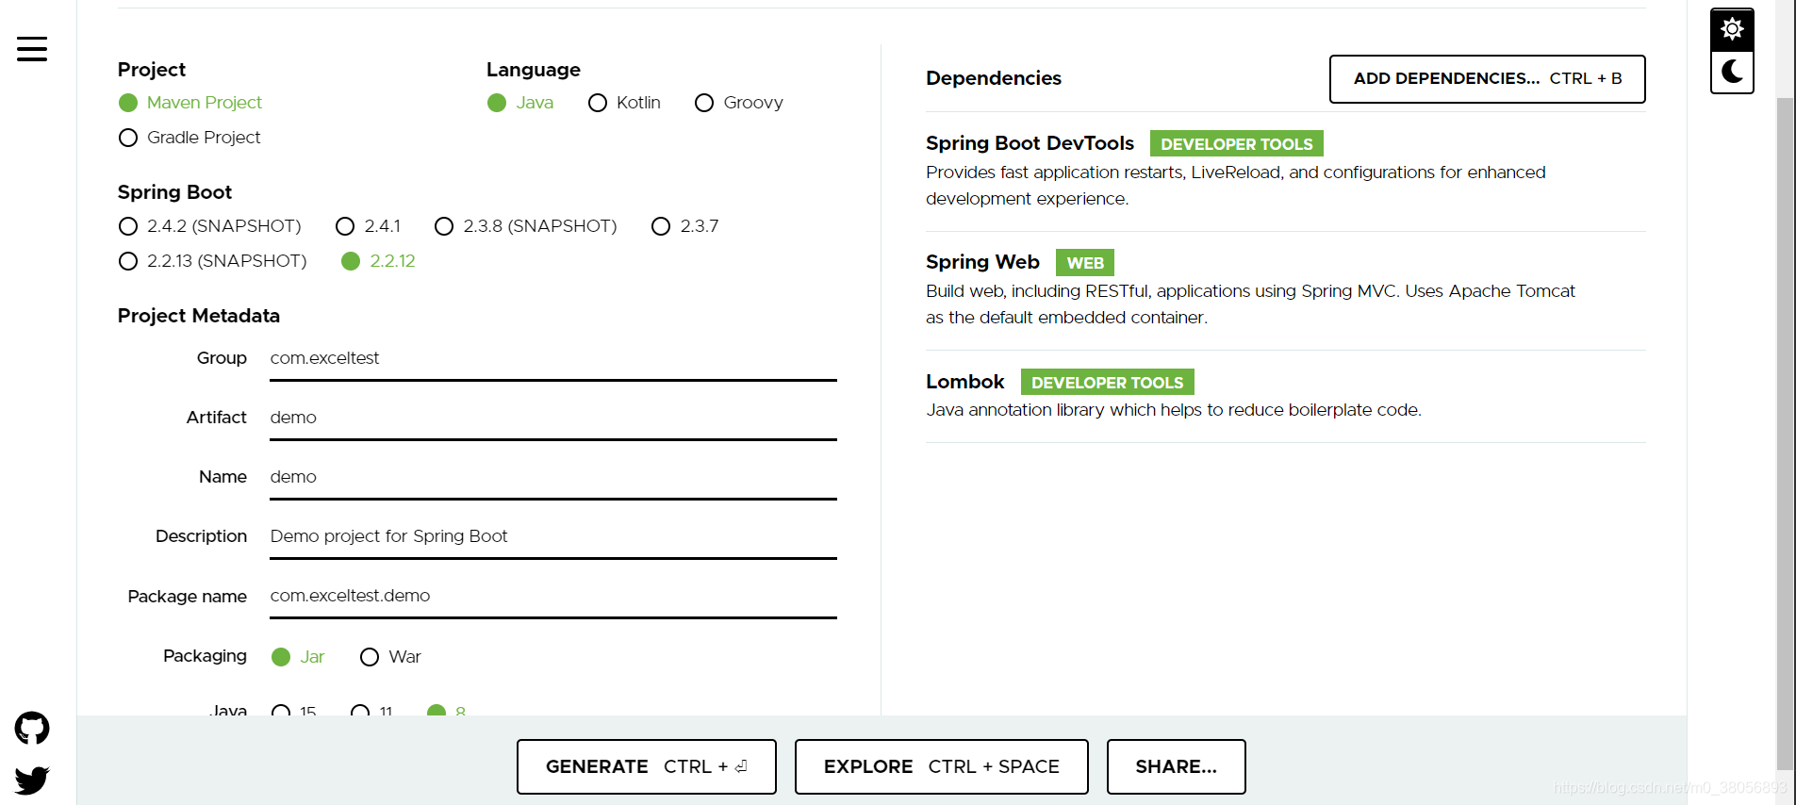Select the Lombok dependency
Screen dimensions: 1796x805
coord(1286,396)
